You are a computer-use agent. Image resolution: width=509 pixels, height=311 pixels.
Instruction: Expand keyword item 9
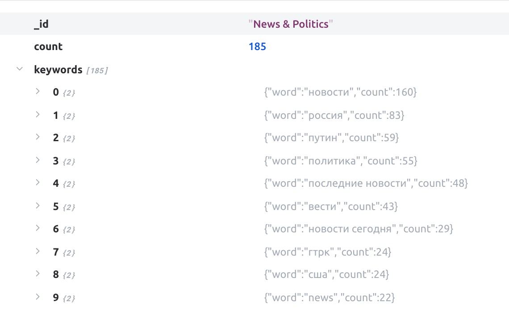[38, 297]
